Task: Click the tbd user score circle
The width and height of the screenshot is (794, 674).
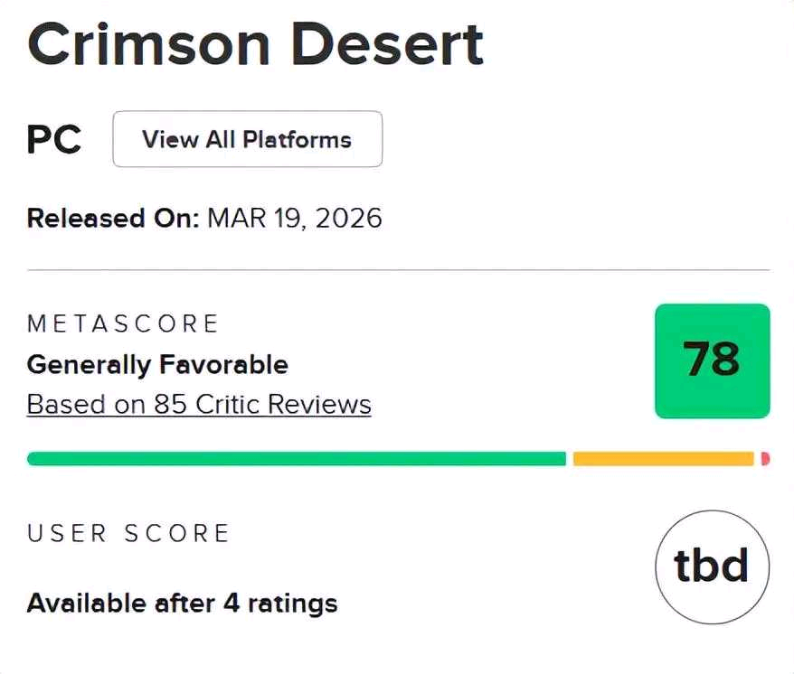Action: (712, 567)
